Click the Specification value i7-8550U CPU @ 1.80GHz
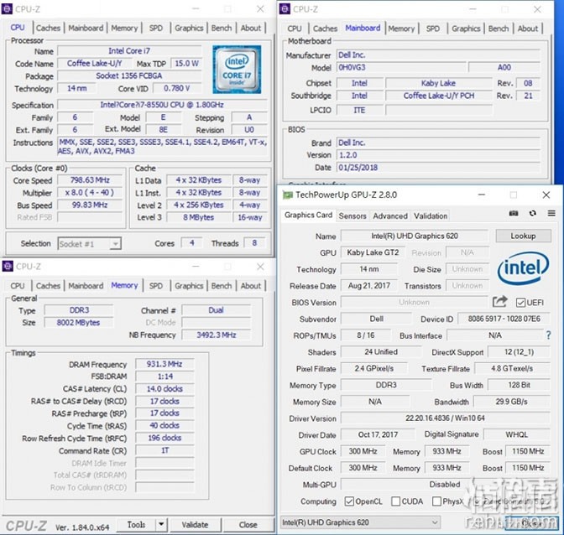 [x=162, y=105]
